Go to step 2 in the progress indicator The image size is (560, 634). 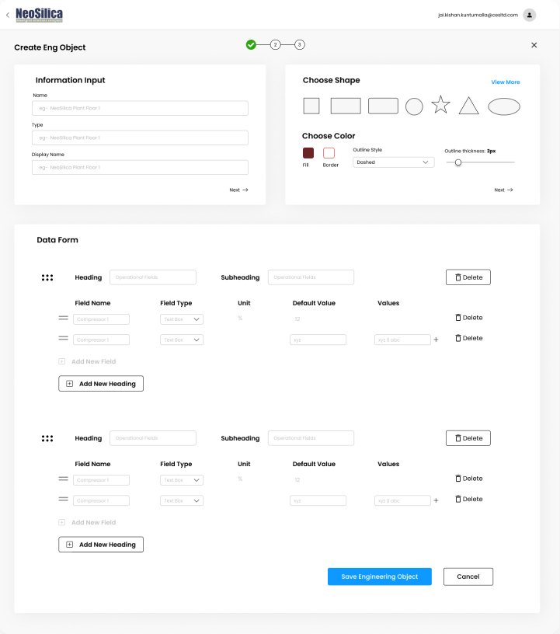tap(276, 44)
